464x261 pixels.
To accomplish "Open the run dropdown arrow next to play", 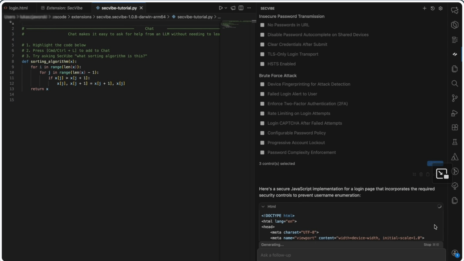I will pyautogui.click(x=226, y=8).
